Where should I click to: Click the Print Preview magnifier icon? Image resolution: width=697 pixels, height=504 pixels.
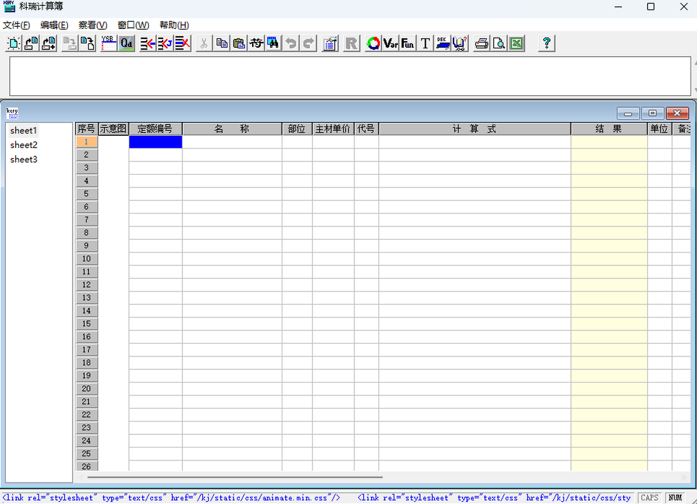[499, 43]
